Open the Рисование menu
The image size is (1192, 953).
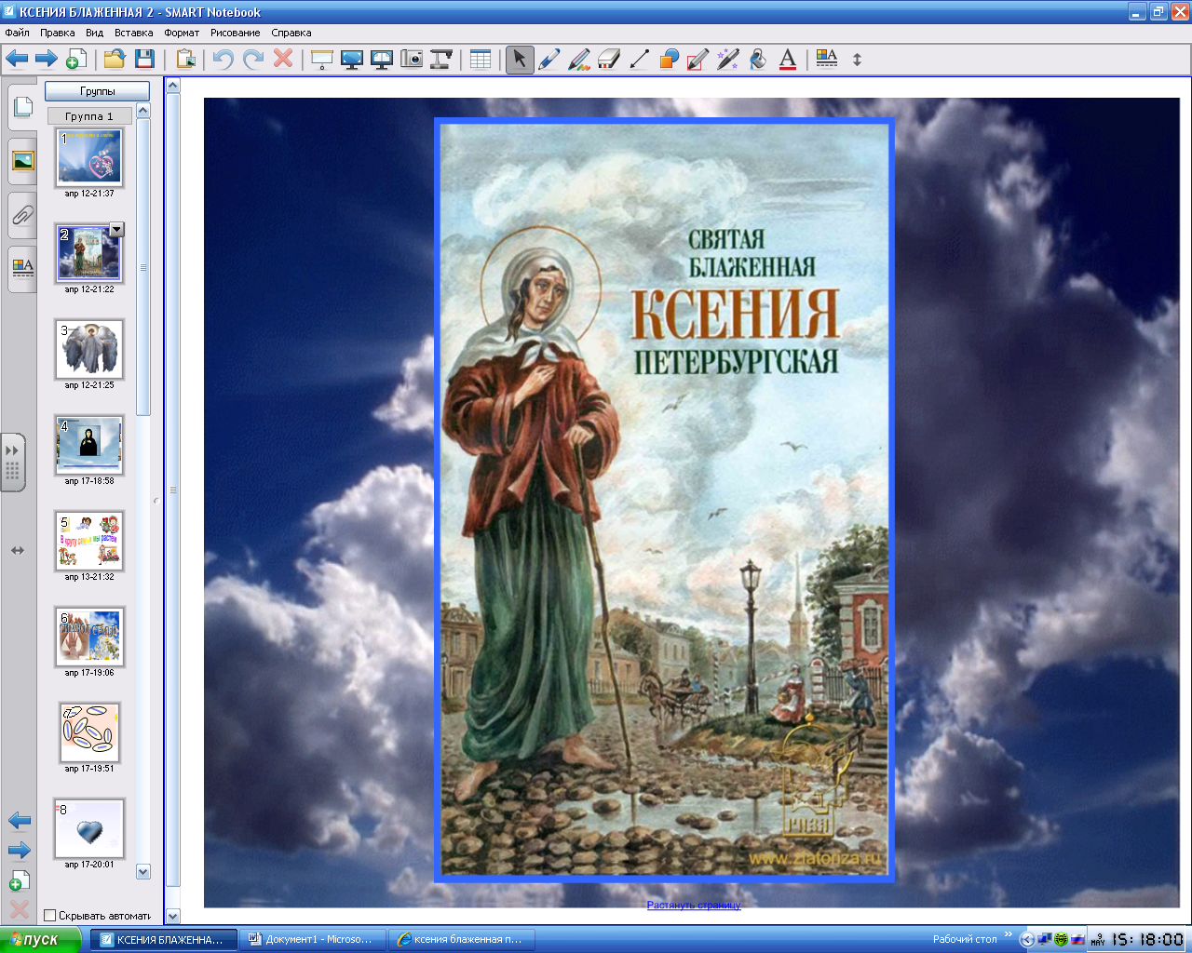click(x=236, y=33)
